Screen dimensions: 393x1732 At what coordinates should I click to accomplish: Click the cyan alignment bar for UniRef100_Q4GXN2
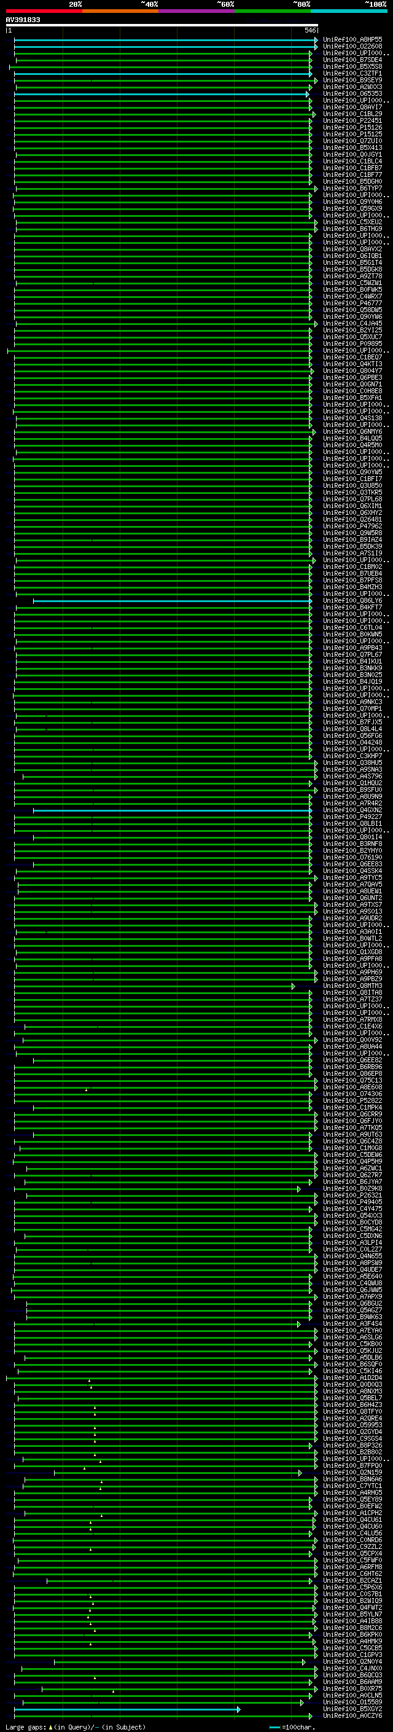[x=172, y=811]
